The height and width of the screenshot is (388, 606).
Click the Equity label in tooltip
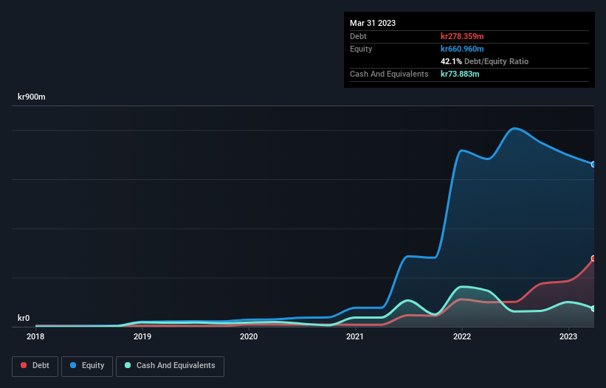click(x=361, y=49)
